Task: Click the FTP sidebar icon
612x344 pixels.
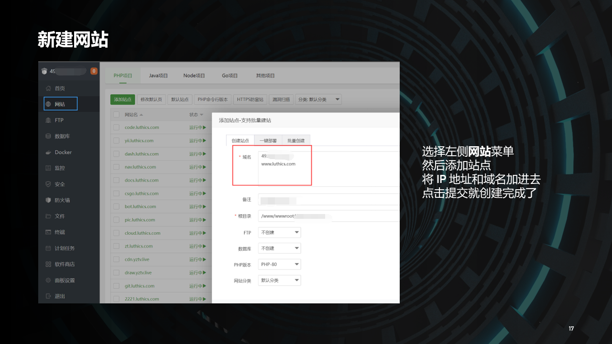Action: [48, 120]
